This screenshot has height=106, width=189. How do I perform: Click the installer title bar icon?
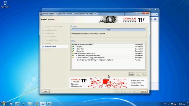coord(41,14)
